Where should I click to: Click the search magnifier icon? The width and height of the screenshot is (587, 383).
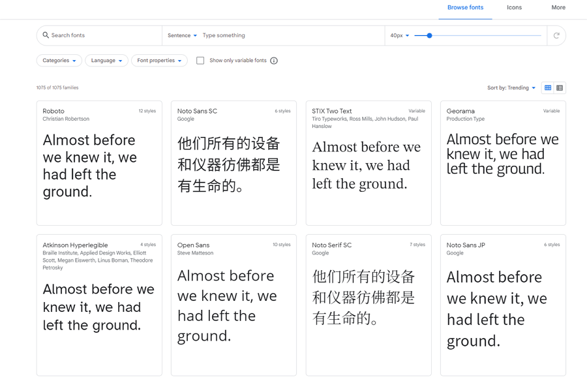tap(46, 35)
